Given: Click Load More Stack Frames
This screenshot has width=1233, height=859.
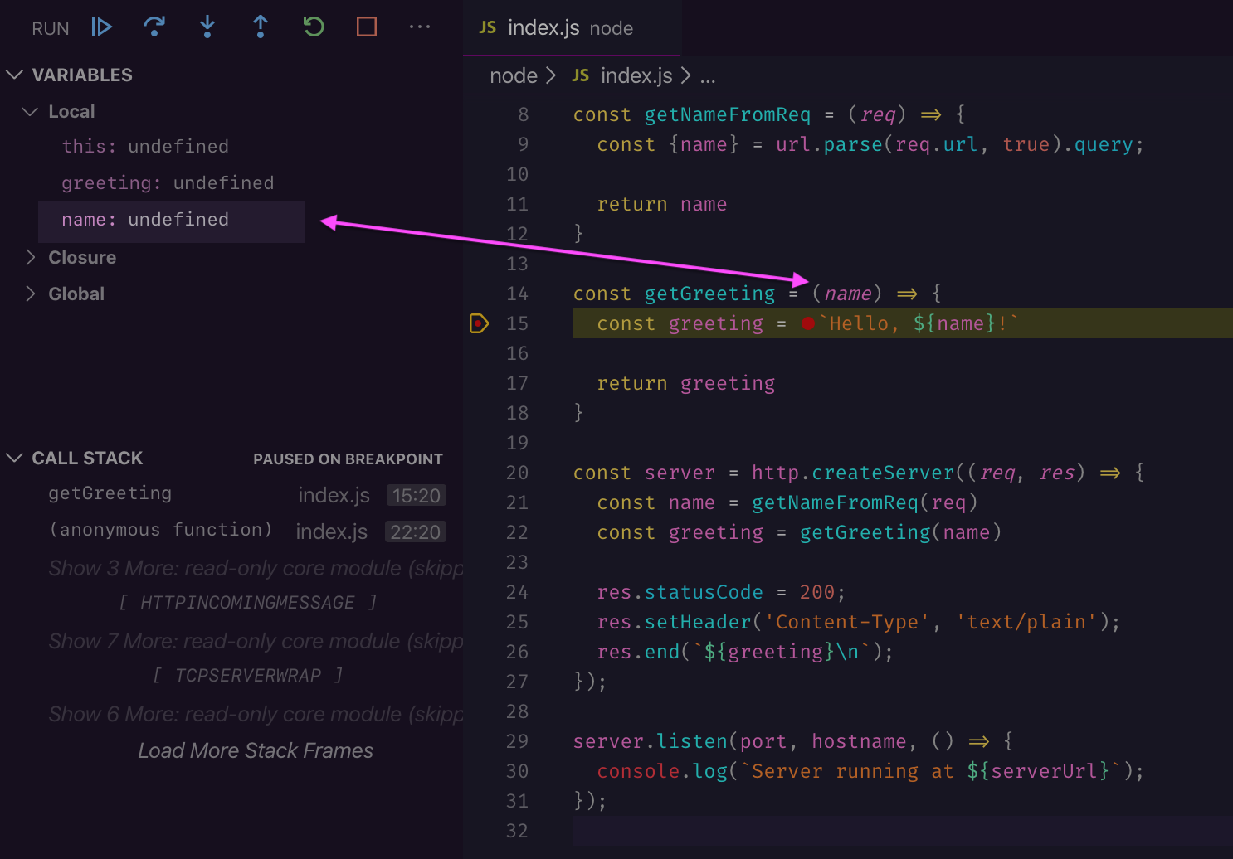Looking at the screenshot, I should pyautogui.click(x=255, y=750).
